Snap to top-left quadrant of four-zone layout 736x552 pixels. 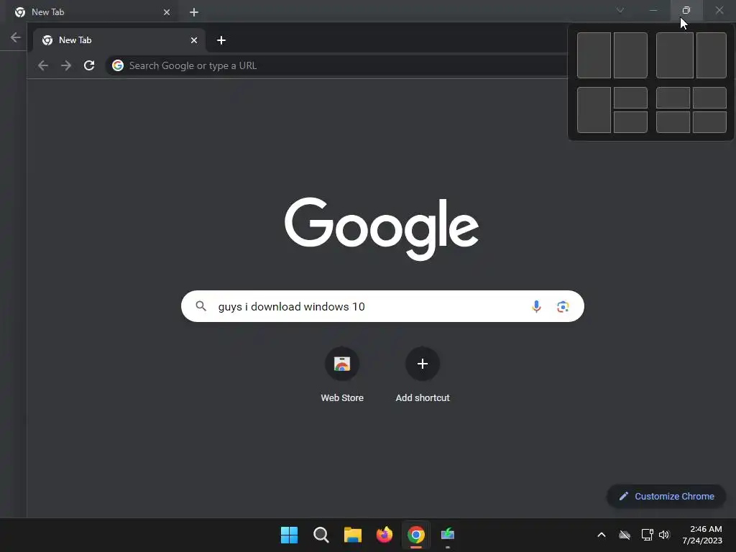673,98
